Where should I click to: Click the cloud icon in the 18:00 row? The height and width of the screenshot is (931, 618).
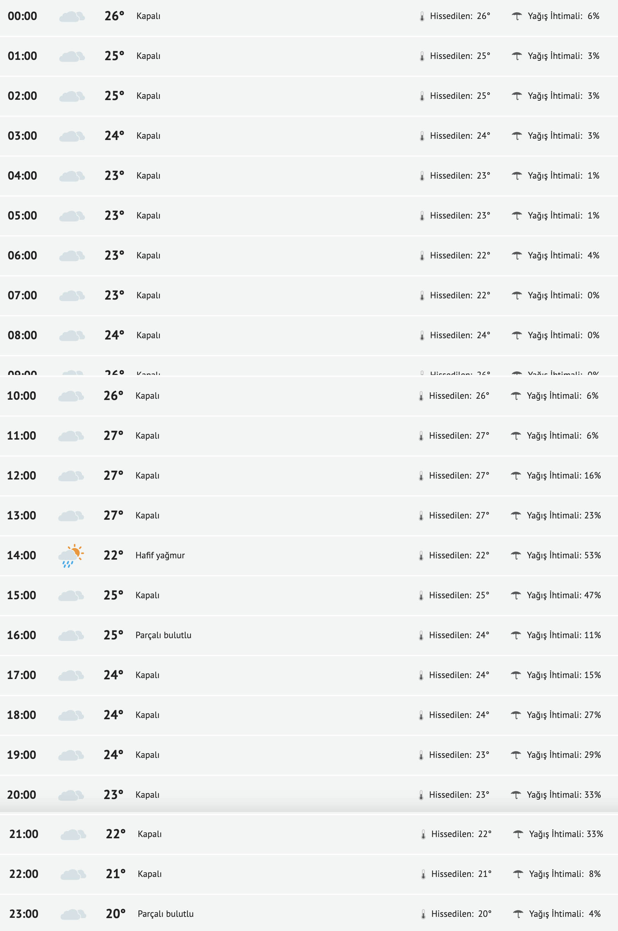tap(71, 715)
